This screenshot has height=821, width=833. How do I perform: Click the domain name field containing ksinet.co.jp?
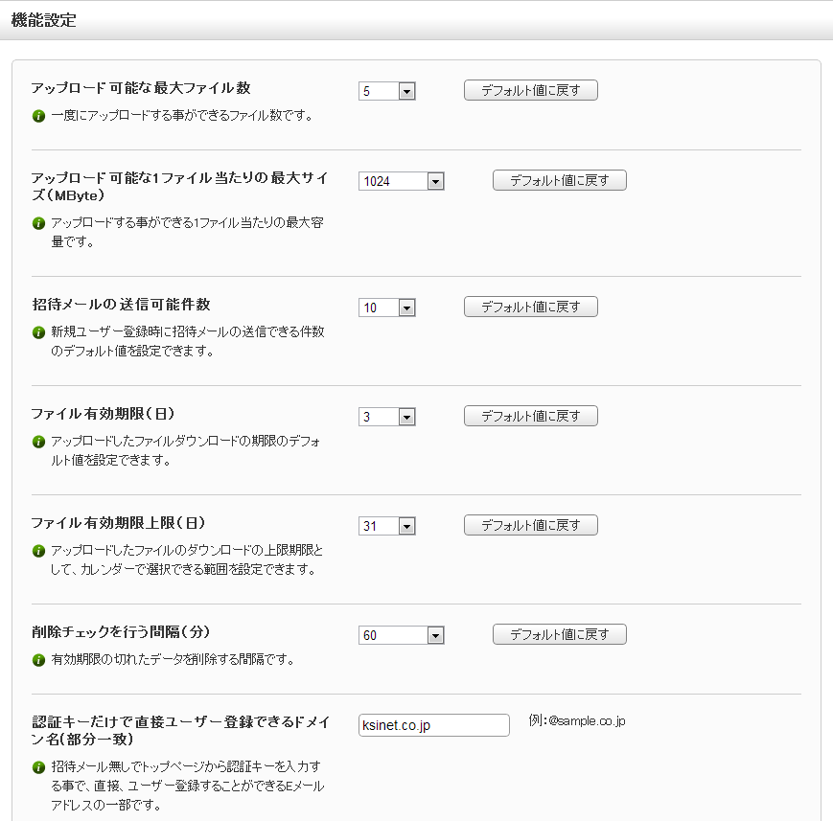point(434,725)
